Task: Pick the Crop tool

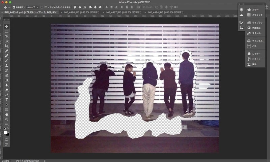Action: (6, 46)
